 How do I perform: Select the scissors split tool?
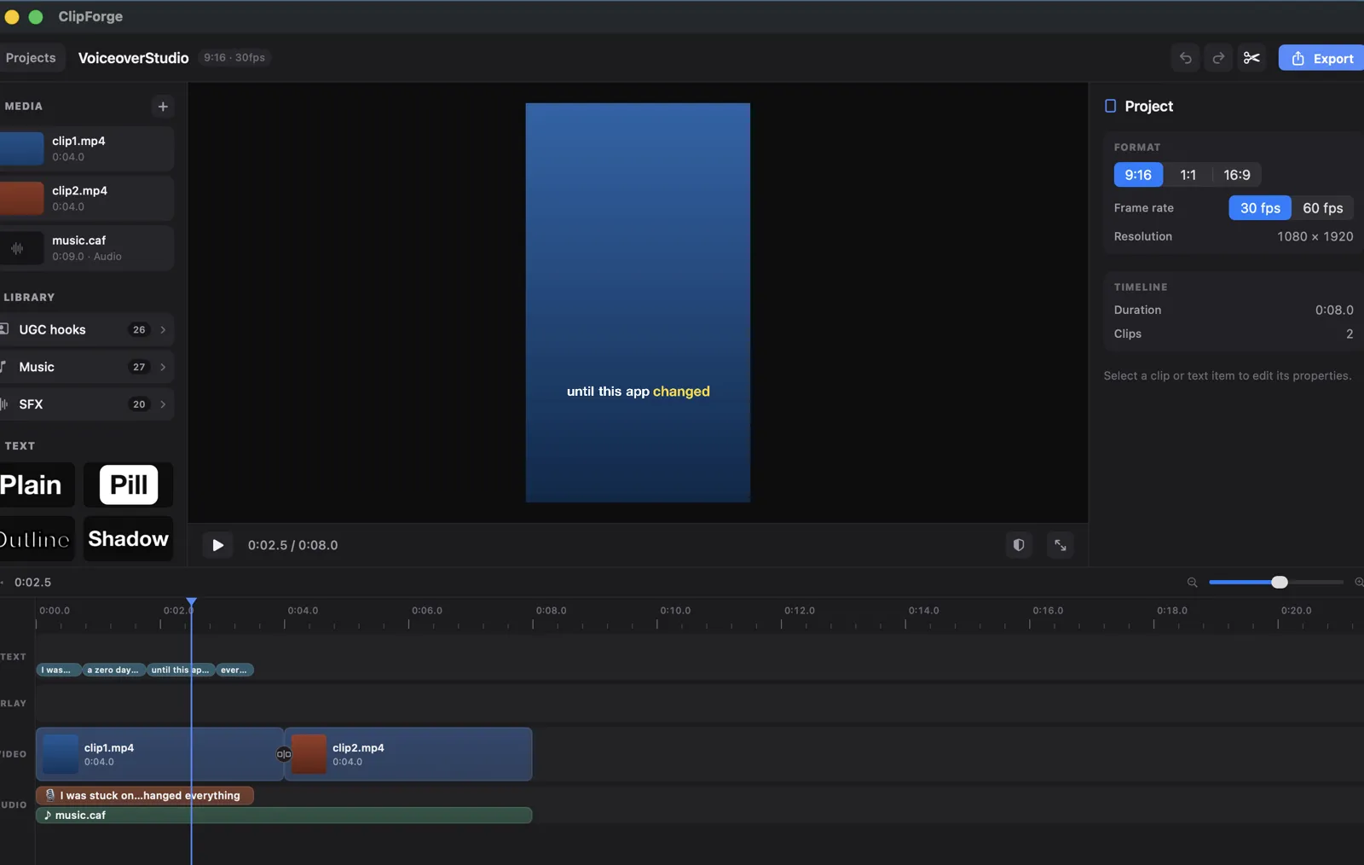click(1251, 58)
